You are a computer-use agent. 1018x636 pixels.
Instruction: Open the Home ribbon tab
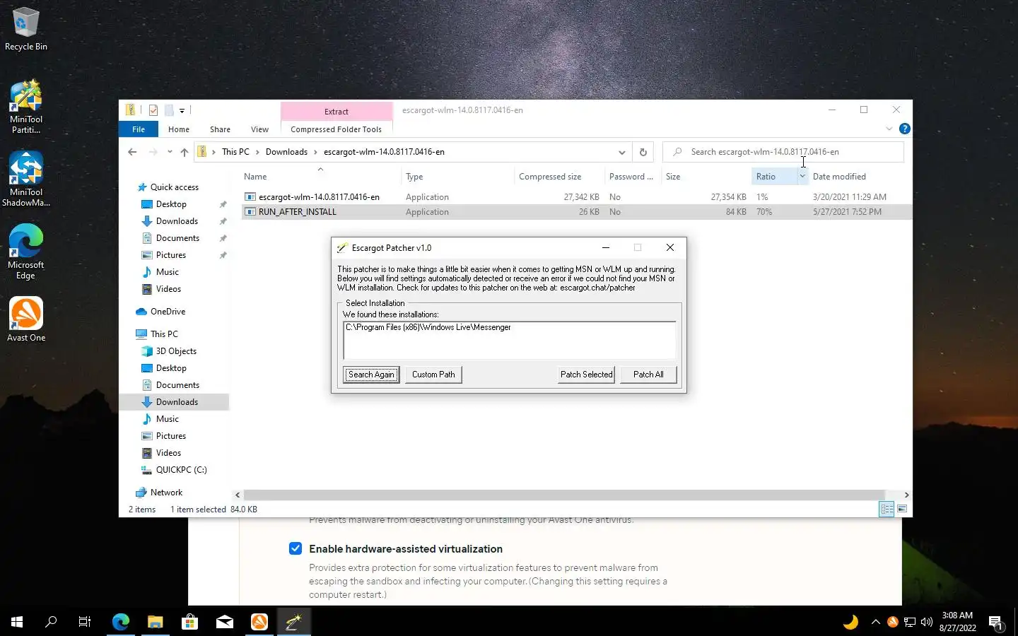click(x=179, y=129)
